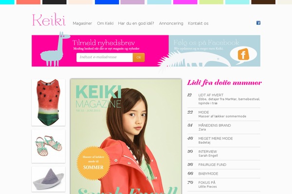Click the Keiki logo

(49, 19)
